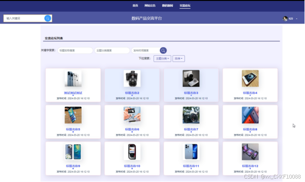The width and height of the screenshot is (305, 182).
Task: Click the username 123 text
Action: click(291, 19)
